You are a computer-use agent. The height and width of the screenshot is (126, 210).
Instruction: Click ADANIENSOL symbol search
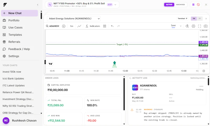coord(52,26)
